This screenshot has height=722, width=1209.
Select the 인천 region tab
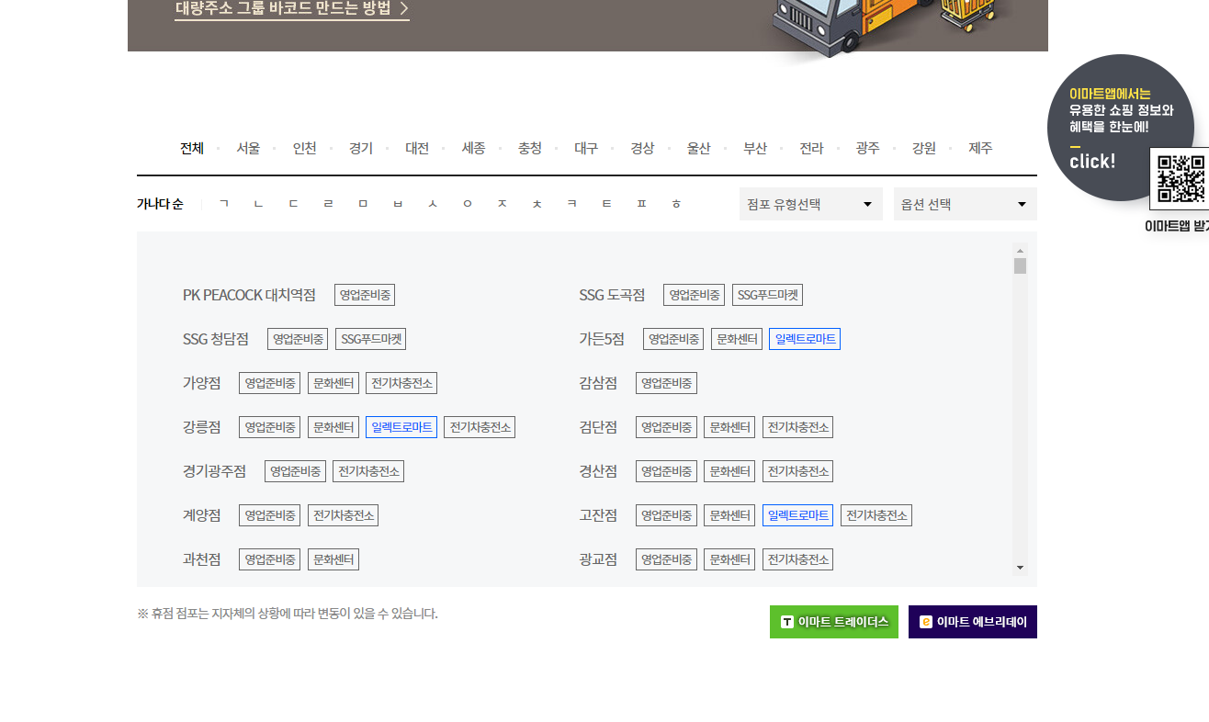click(x=305, y=148)
